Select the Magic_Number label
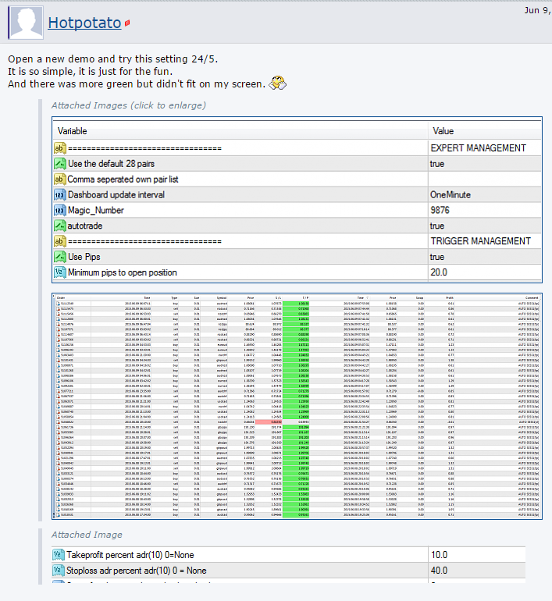The image size is (552, 601). pos(96,211)
